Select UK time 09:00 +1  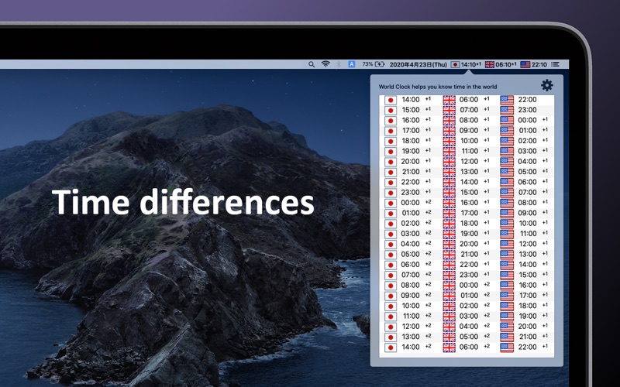click(469, 130)
